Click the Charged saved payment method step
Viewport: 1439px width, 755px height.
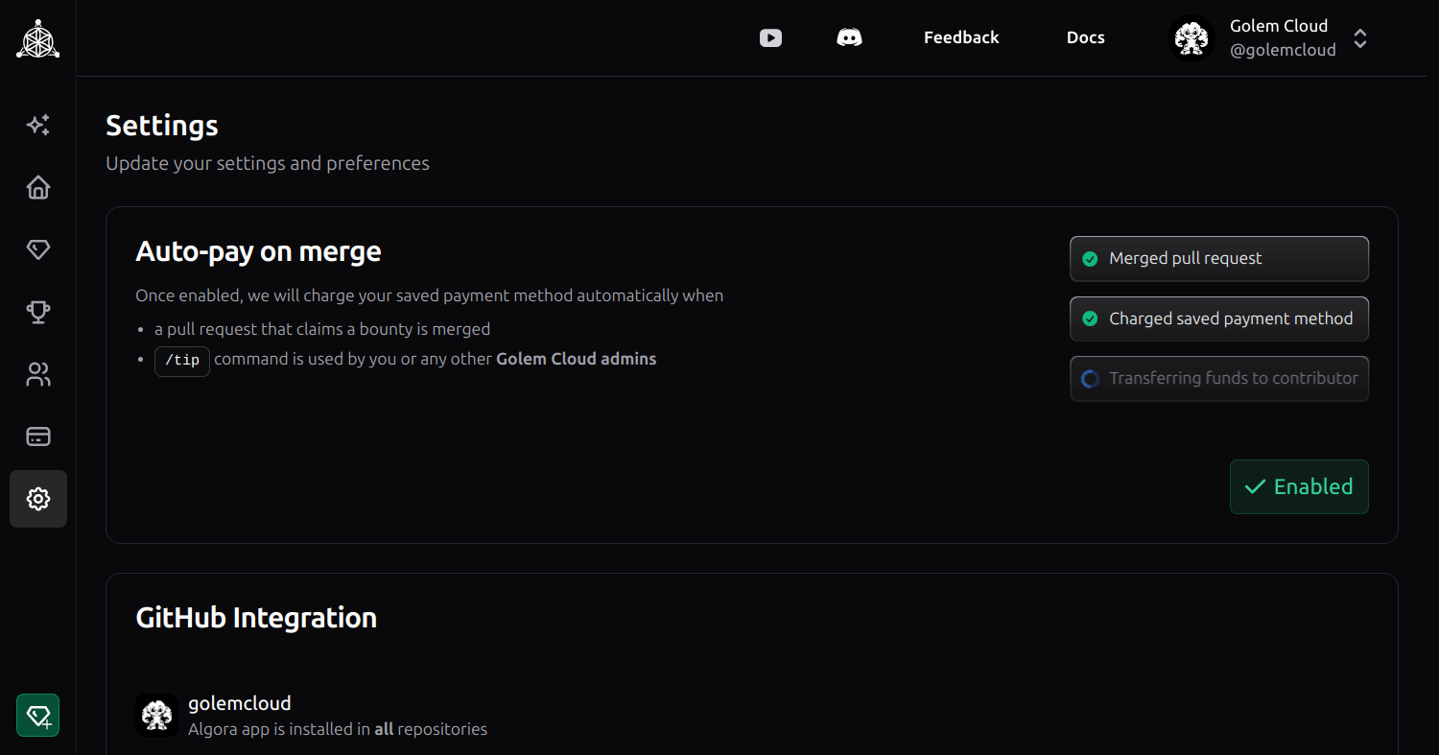(x=1219, y=319)
